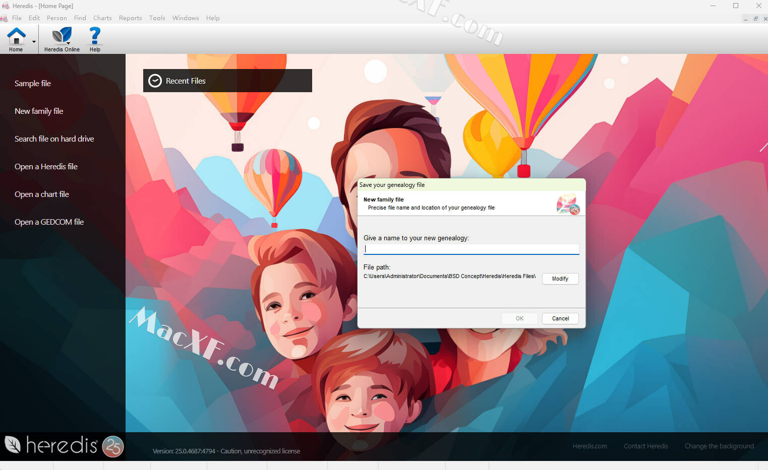This screenshot has height=470, width=768.
Task: Click Change the background link
Action: click(x=719, y=446)
